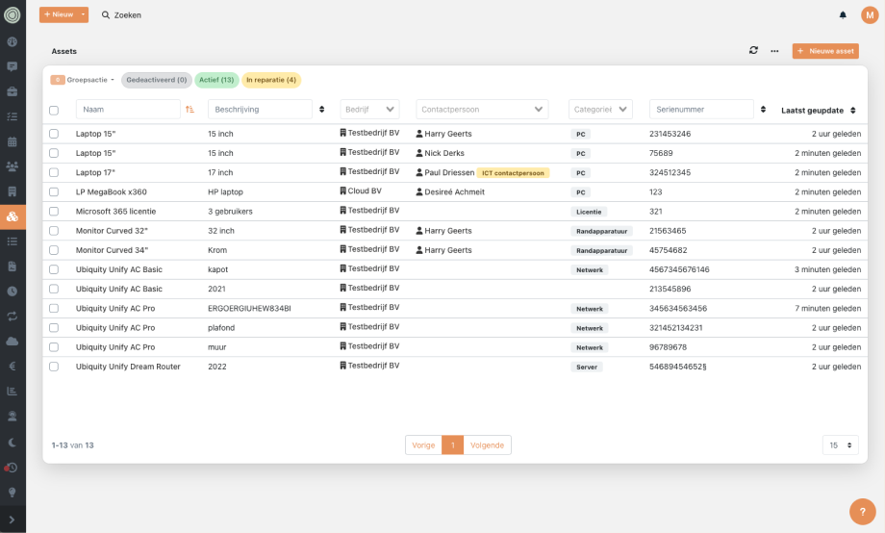
Task: Open the reports chart sidebar icon
Action: [x=12, y=391]
